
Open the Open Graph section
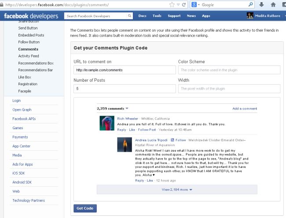22,109
